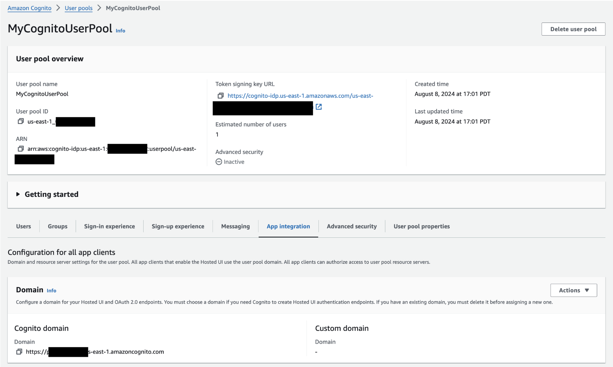Expand the Getting started section
Image resolution: width=613 pixels, height=367 pixels.
(x=51, y=194)
